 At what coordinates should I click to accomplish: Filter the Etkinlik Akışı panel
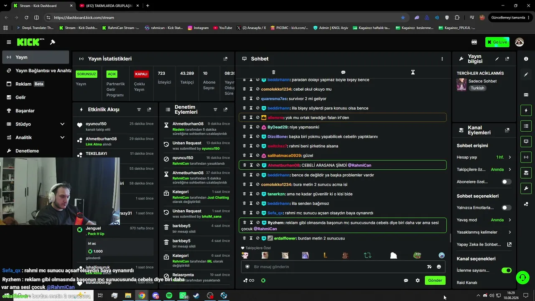pyautogui.click(x=139, y=110)
